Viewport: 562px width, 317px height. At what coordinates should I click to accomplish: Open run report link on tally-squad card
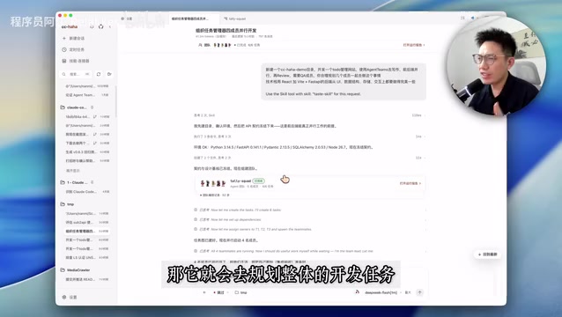pyautogui.click(x=410, y=183)
